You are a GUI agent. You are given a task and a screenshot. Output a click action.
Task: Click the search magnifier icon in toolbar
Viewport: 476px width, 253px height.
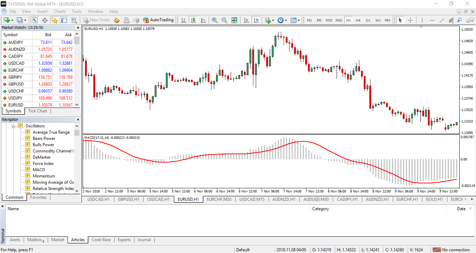point(460,20)
